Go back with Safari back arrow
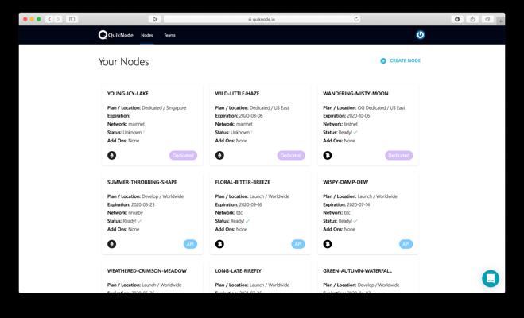524x318 pixels. 49,19
